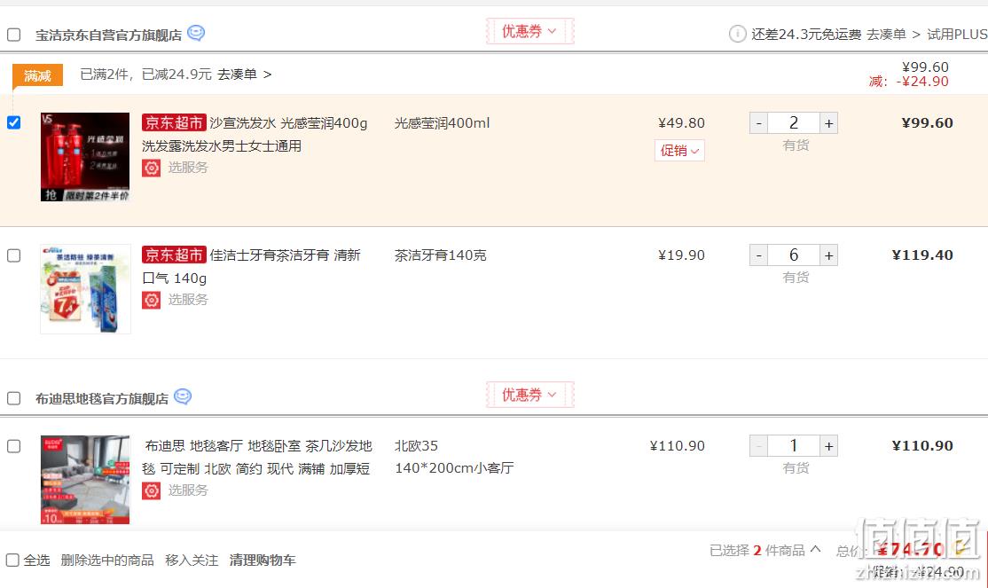Click the 京东超市 badge on the 沙宣洗发水 item
Image resolution: width=988 pixels, height=588 pixels.
click(x=174, y=122)
